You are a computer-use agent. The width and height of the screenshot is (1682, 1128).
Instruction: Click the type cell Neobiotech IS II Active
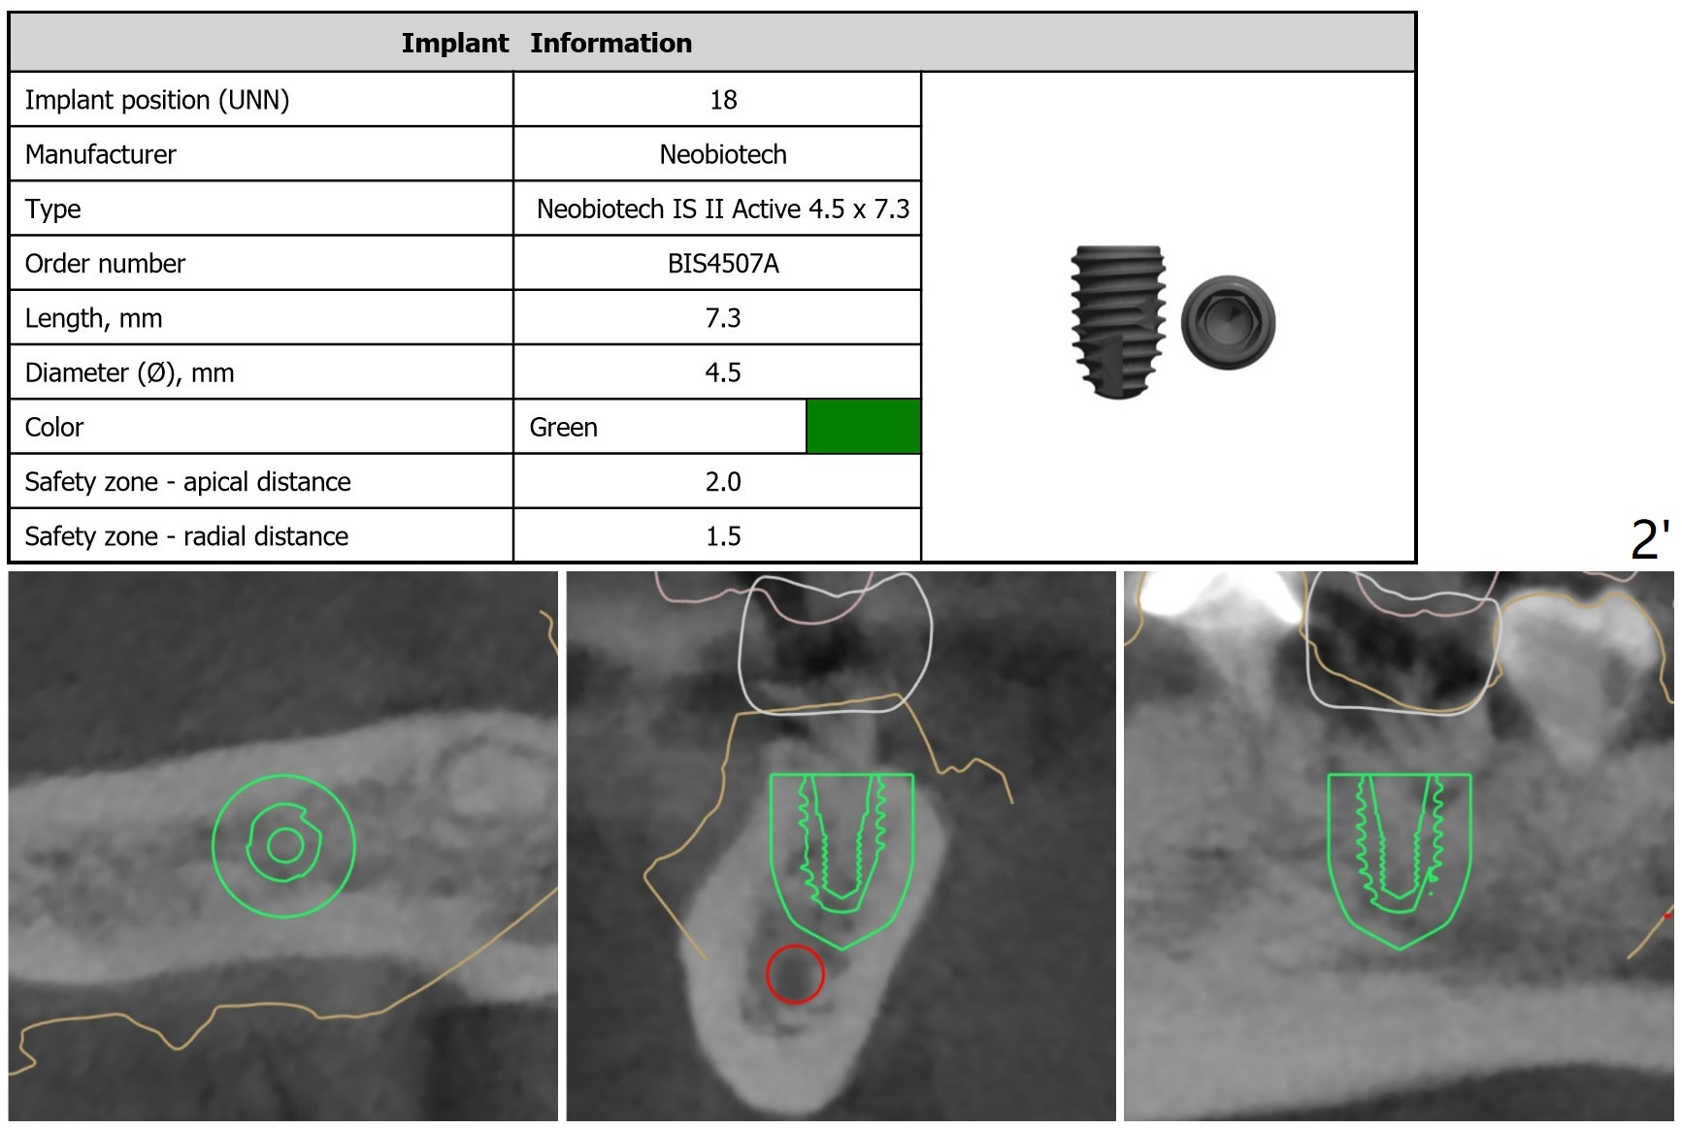point(722,209)
